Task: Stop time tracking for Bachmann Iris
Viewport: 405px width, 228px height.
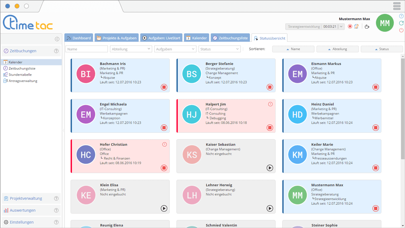Action: pos(164,87)
